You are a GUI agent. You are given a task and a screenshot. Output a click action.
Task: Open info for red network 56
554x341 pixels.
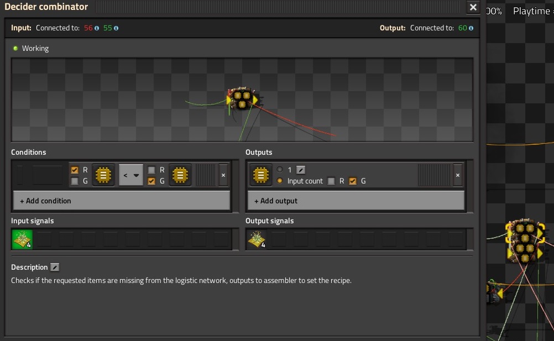tap(96, 28)
